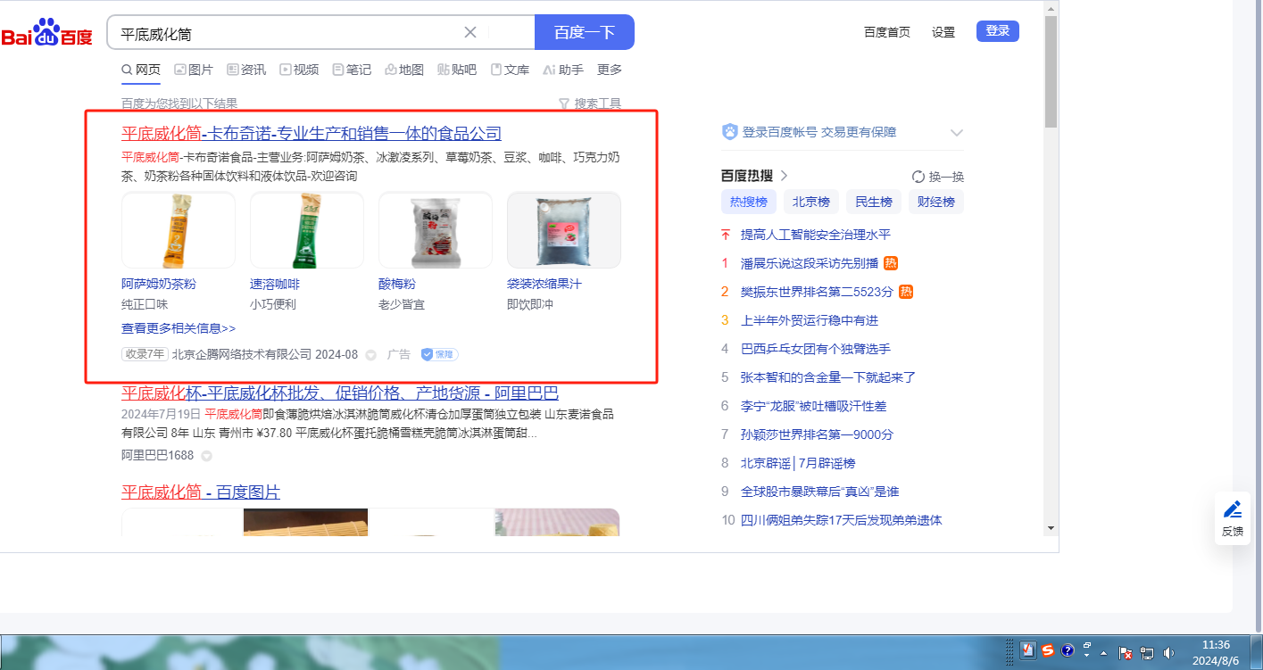Viewport: 1263px width, 670px height.
Task: Open the 更多 tab menu
Action: (610, 70)
